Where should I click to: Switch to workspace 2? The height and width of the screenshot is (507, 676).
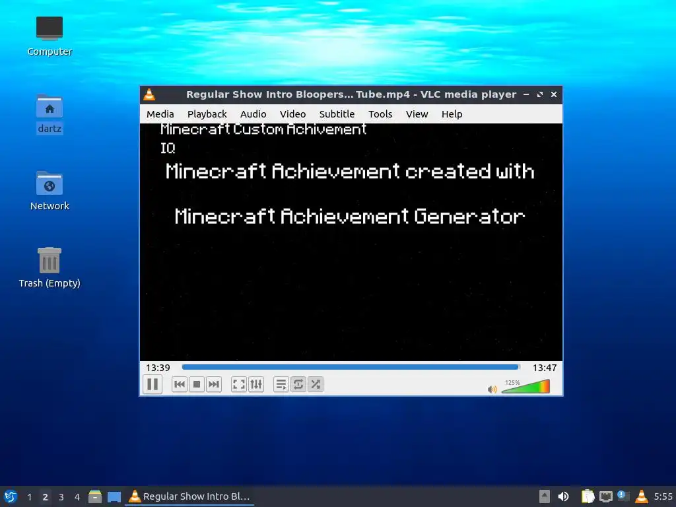coord(46,496)
